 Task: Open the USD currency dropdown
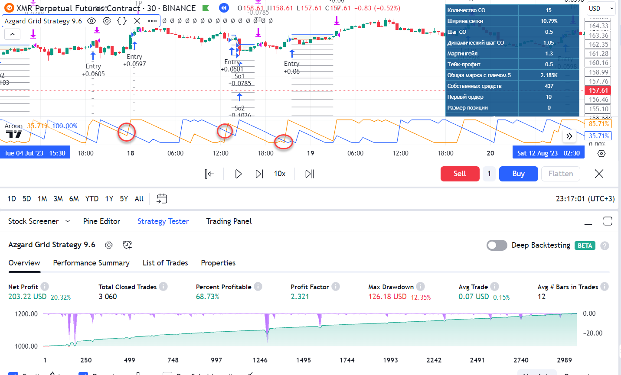[x=601, y=8]
